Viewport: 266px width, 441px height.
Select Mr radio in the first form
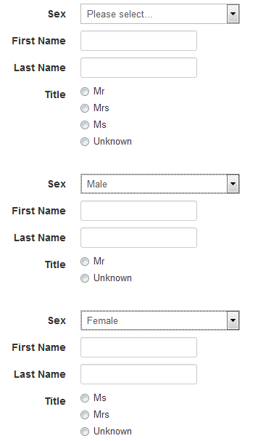85,92
